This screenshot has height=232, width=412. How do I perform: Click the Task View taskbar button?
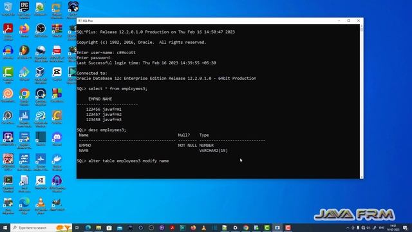(77, 227)
